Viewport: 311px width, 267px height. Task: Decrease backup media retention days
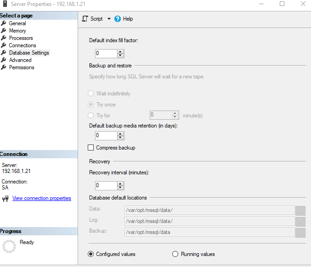(x=120, y=138)
